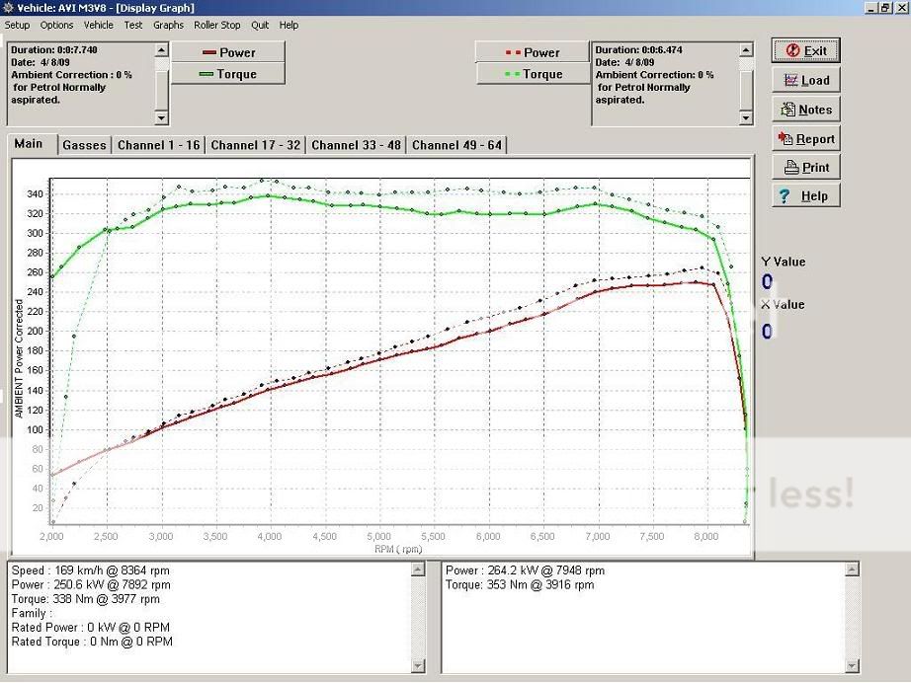Open Help from the side panel
The width and height of the screenshot is (911, 683).
806,196
